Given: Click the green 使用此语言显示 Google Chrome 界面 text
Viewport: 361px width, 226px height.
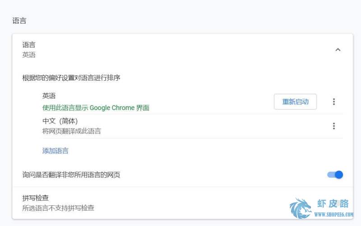Looking at the screenshot, I should click(x=96, y=108).
